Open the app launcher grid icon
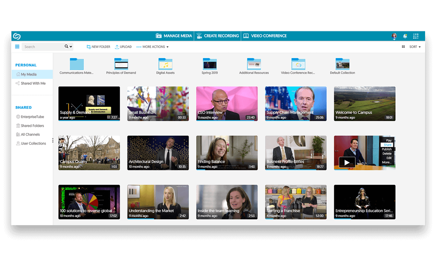Image resolution: width=436 pixels, height=256 pixels. click(416, 36)
